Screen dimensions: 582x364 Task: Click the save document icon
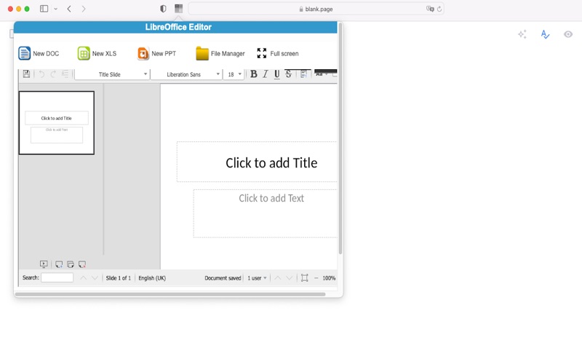[x=26, y=74]
